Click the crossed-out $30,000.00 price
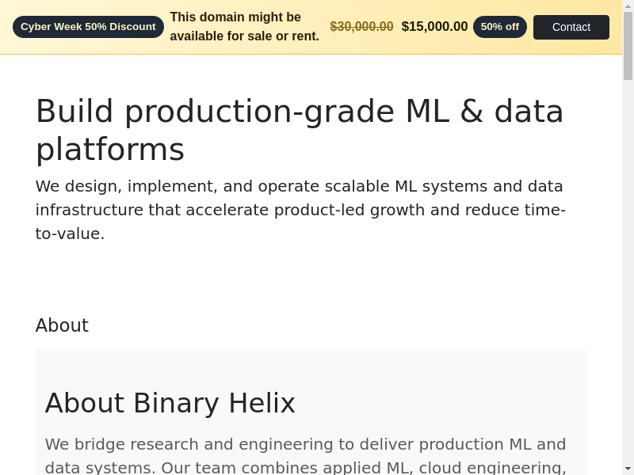Screen dimensions: 634x475 361,27
